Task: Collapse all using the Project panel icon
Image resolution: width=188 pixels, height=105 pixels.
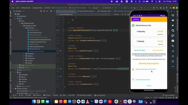Action: tap(47, 11)
